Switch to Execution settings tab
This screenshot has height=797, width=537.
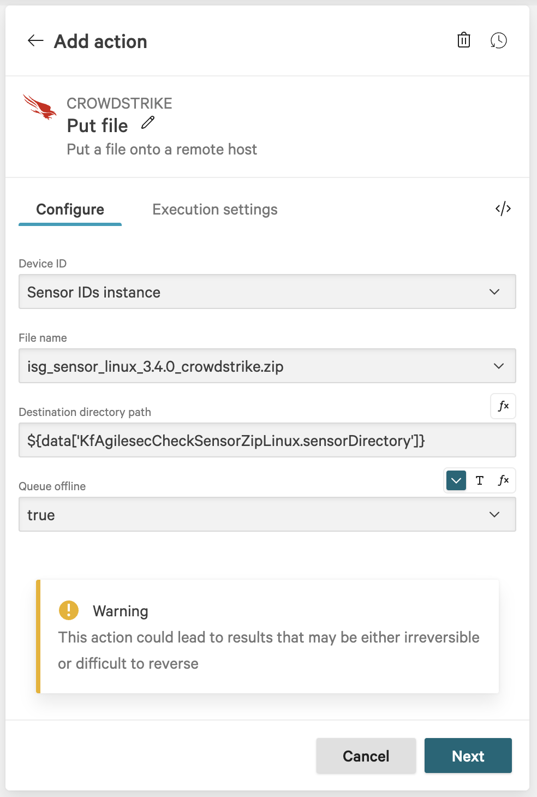(215, 210)
